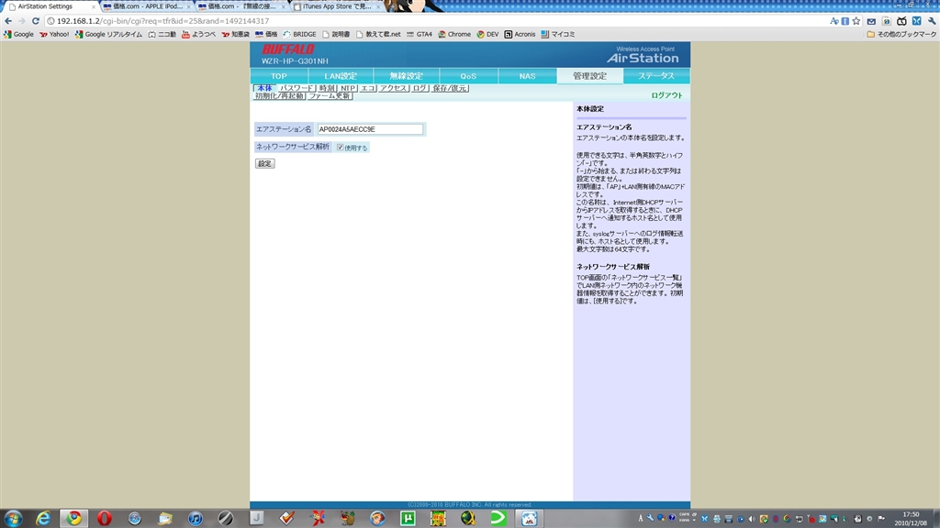
Task: Switch to Google Chrome in the taskbar
Action: 73,518
